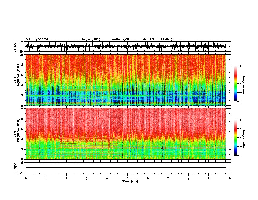Click the "station=OUI" header text

click(x=121, y=39)
